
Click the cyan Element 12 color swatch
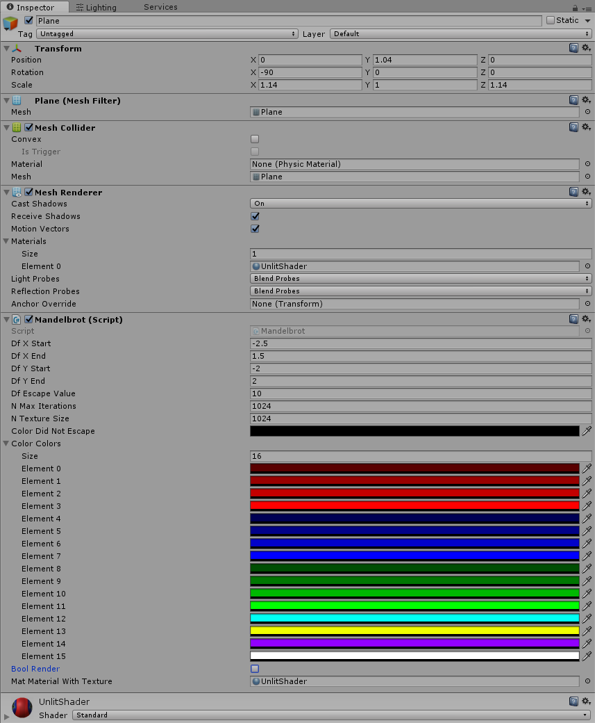click(x=414, y=619)
